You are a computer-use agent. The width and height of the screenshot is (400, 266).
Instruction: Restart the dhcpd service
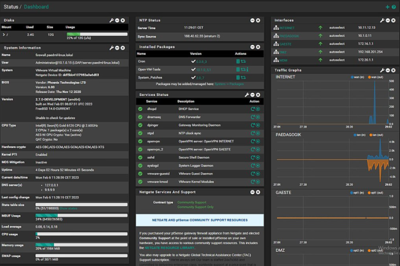pos(253,109)
